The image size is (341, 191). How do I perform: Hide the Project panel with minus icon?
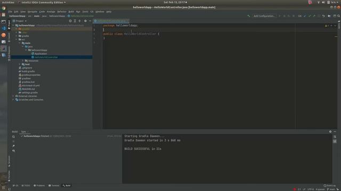pyautogui.click(x=90, y=21)
